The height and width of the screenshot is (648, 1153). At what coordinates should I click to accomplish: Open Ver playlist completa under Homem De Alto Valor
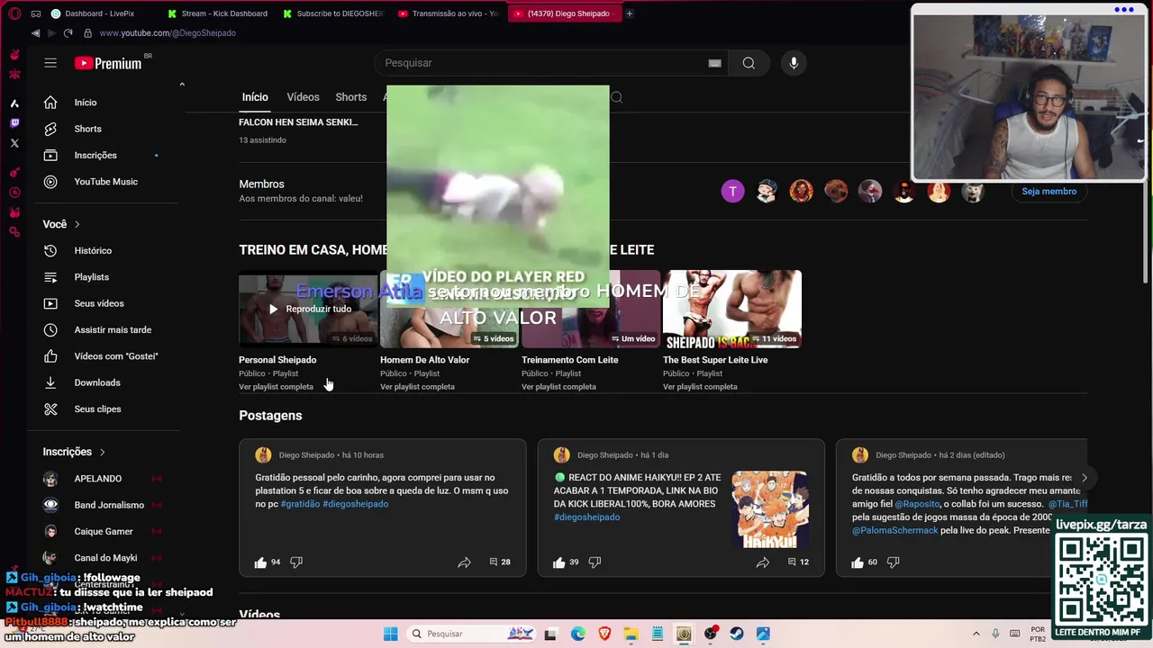click(417, 387)
